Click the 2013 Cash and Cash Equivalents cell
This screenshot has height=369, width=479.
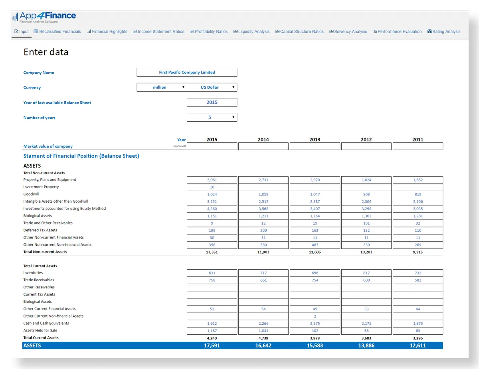pyautogui.click(x=315, y=324)
